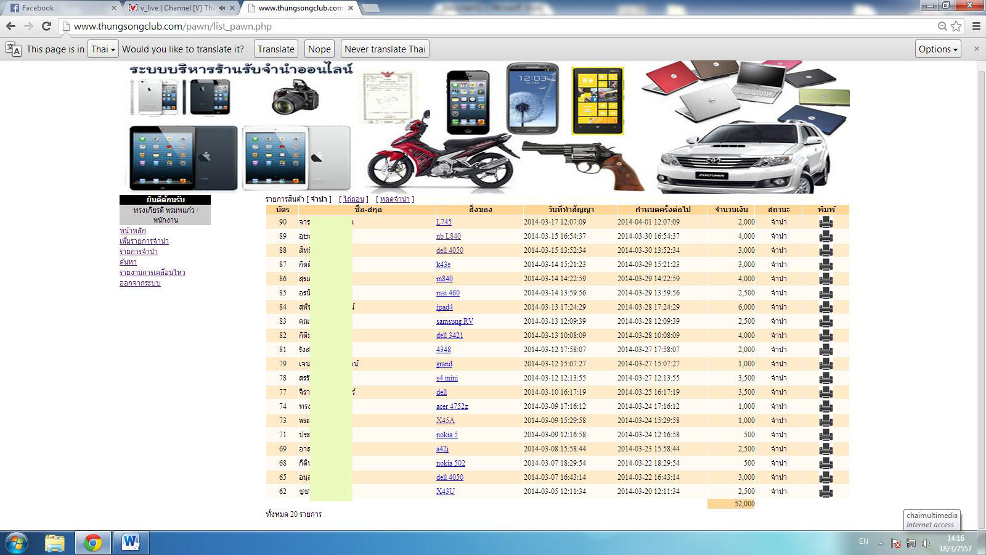Click ออกจากระบบ to log out
Screen dimensions: 986x555
coord(140,283)
